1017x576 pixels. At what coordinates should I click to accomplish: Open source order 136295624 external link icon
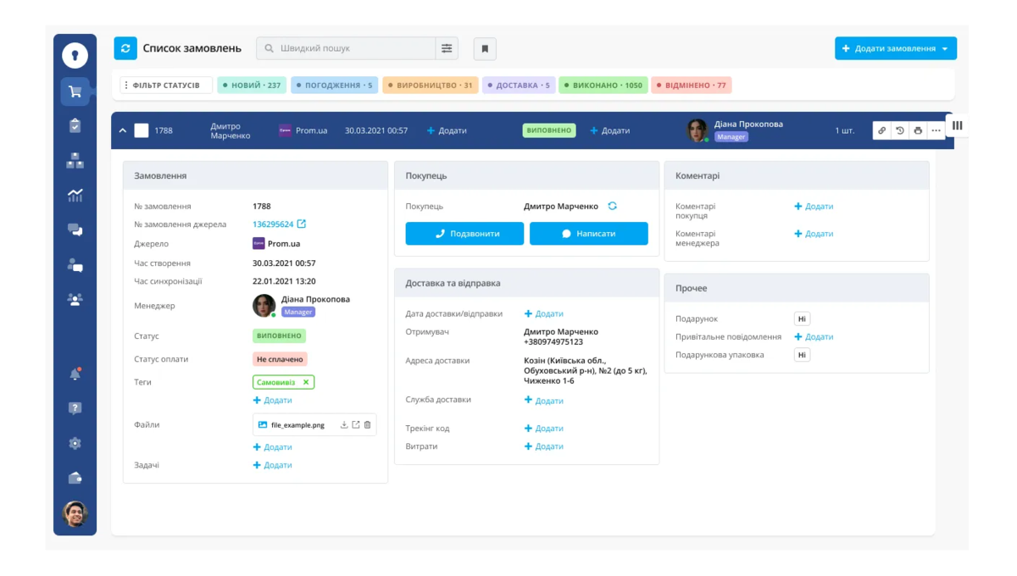pos(302,224)
